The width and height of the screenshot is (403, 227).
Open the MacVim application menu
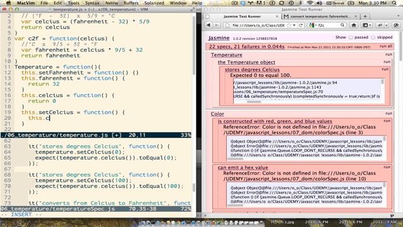[26, 3]
